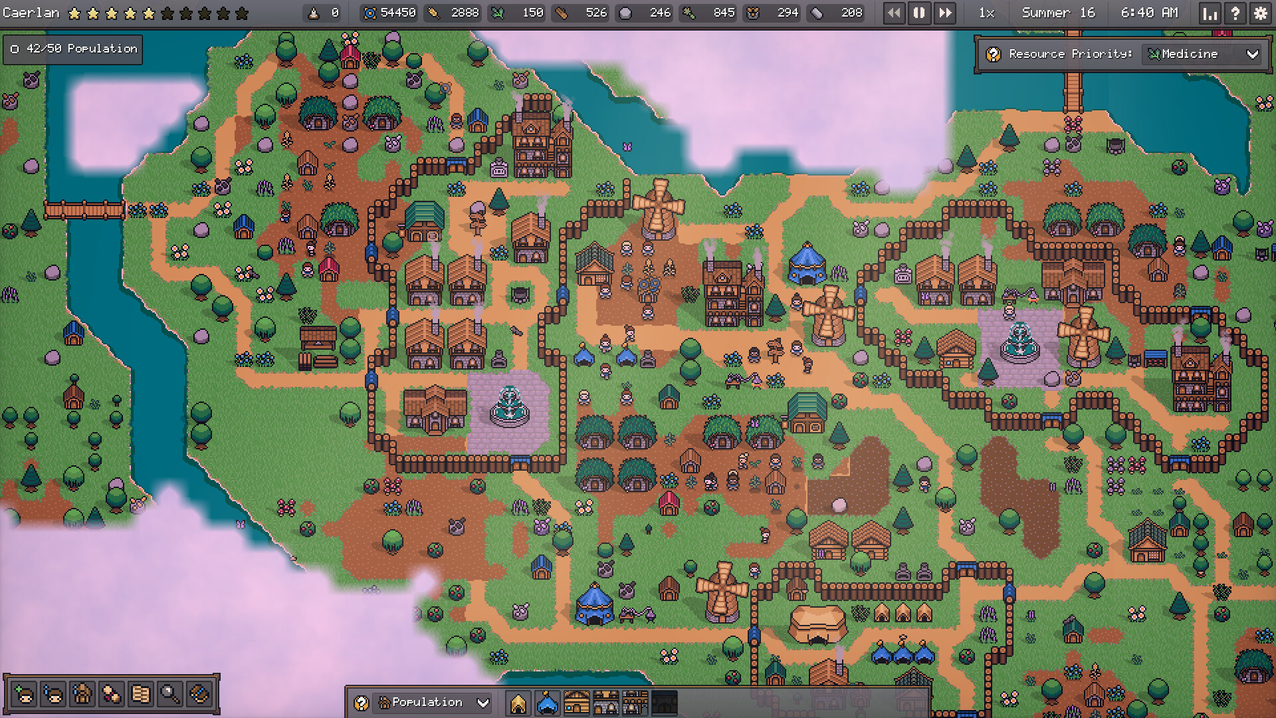1276x718 pixels.
Task: Pause the game simulation
Action: pyautogui.click(x=919, y=13)
